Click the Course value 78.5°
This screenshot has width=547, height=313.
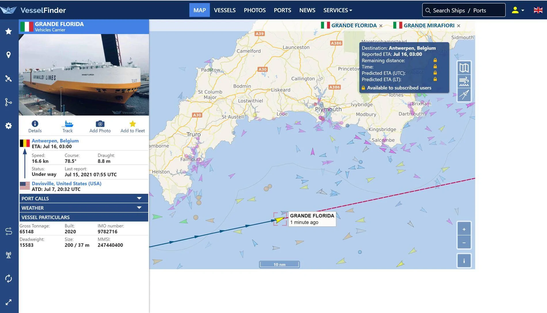coord(71,161)
